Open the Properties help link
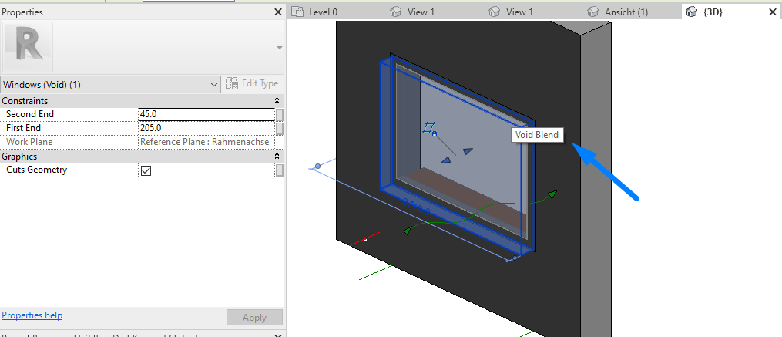The width and height of the screenshot is (782, 337). (x=32, y=315)
